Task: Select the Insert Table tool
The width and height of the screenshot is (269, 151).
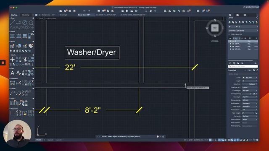Action: pyautogui.click(x=12, y=103)
